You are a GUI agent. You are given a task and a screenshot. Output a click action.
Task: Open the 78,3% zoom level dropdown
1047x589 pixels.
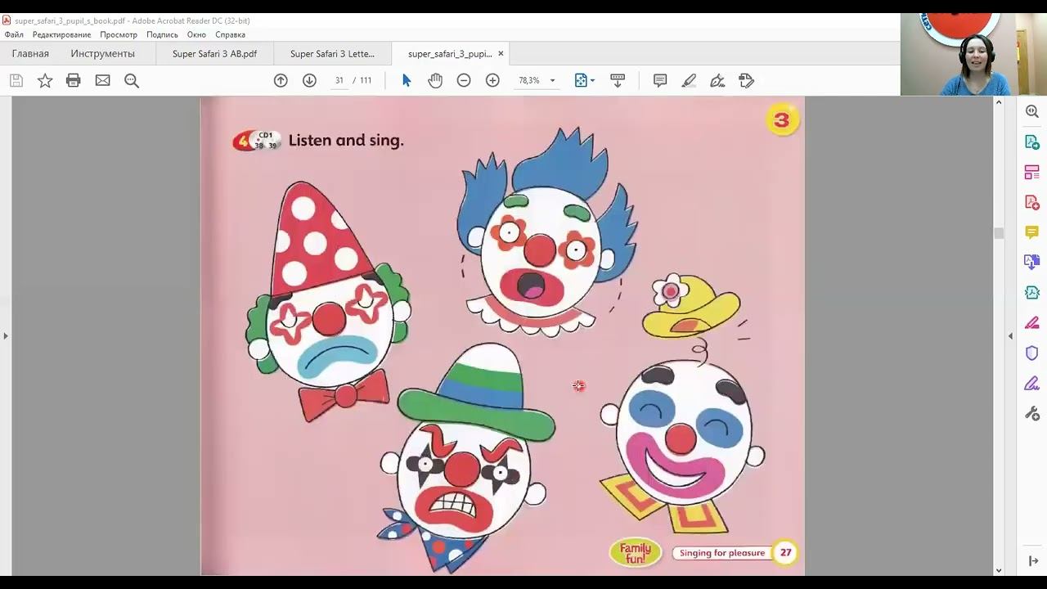pyautogui.click(x=552, y=80)
